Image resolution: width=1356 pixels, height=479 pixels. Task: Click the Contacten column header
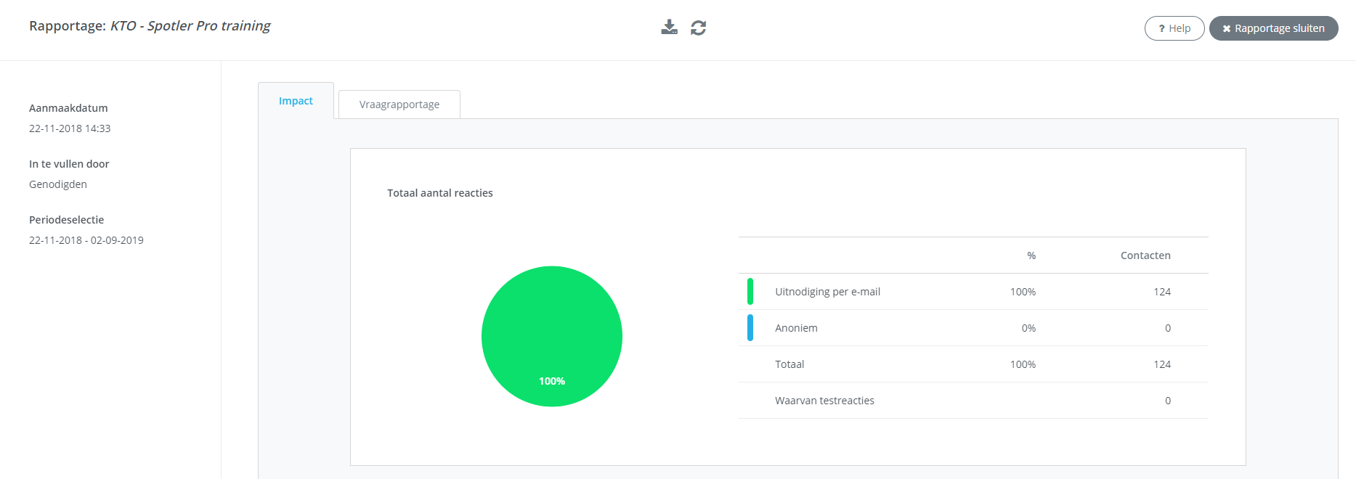pyautogui.click(x=1145, y=255)
